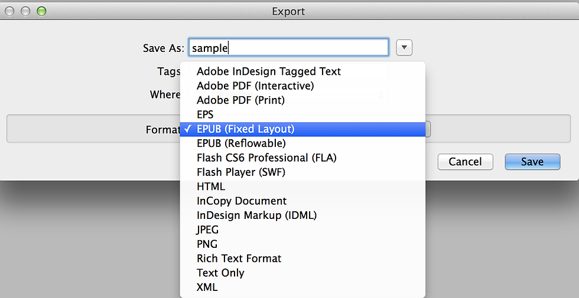Select Adobe InDesign Tagged Text format
This screenshot has height=298, width=579.
[x=302, y=71]
